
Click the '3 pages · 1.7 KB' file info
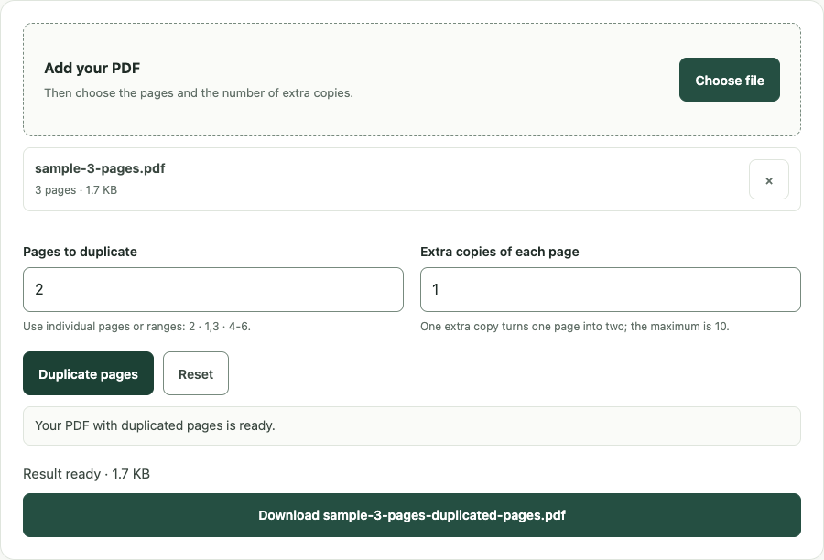point(76,190)
